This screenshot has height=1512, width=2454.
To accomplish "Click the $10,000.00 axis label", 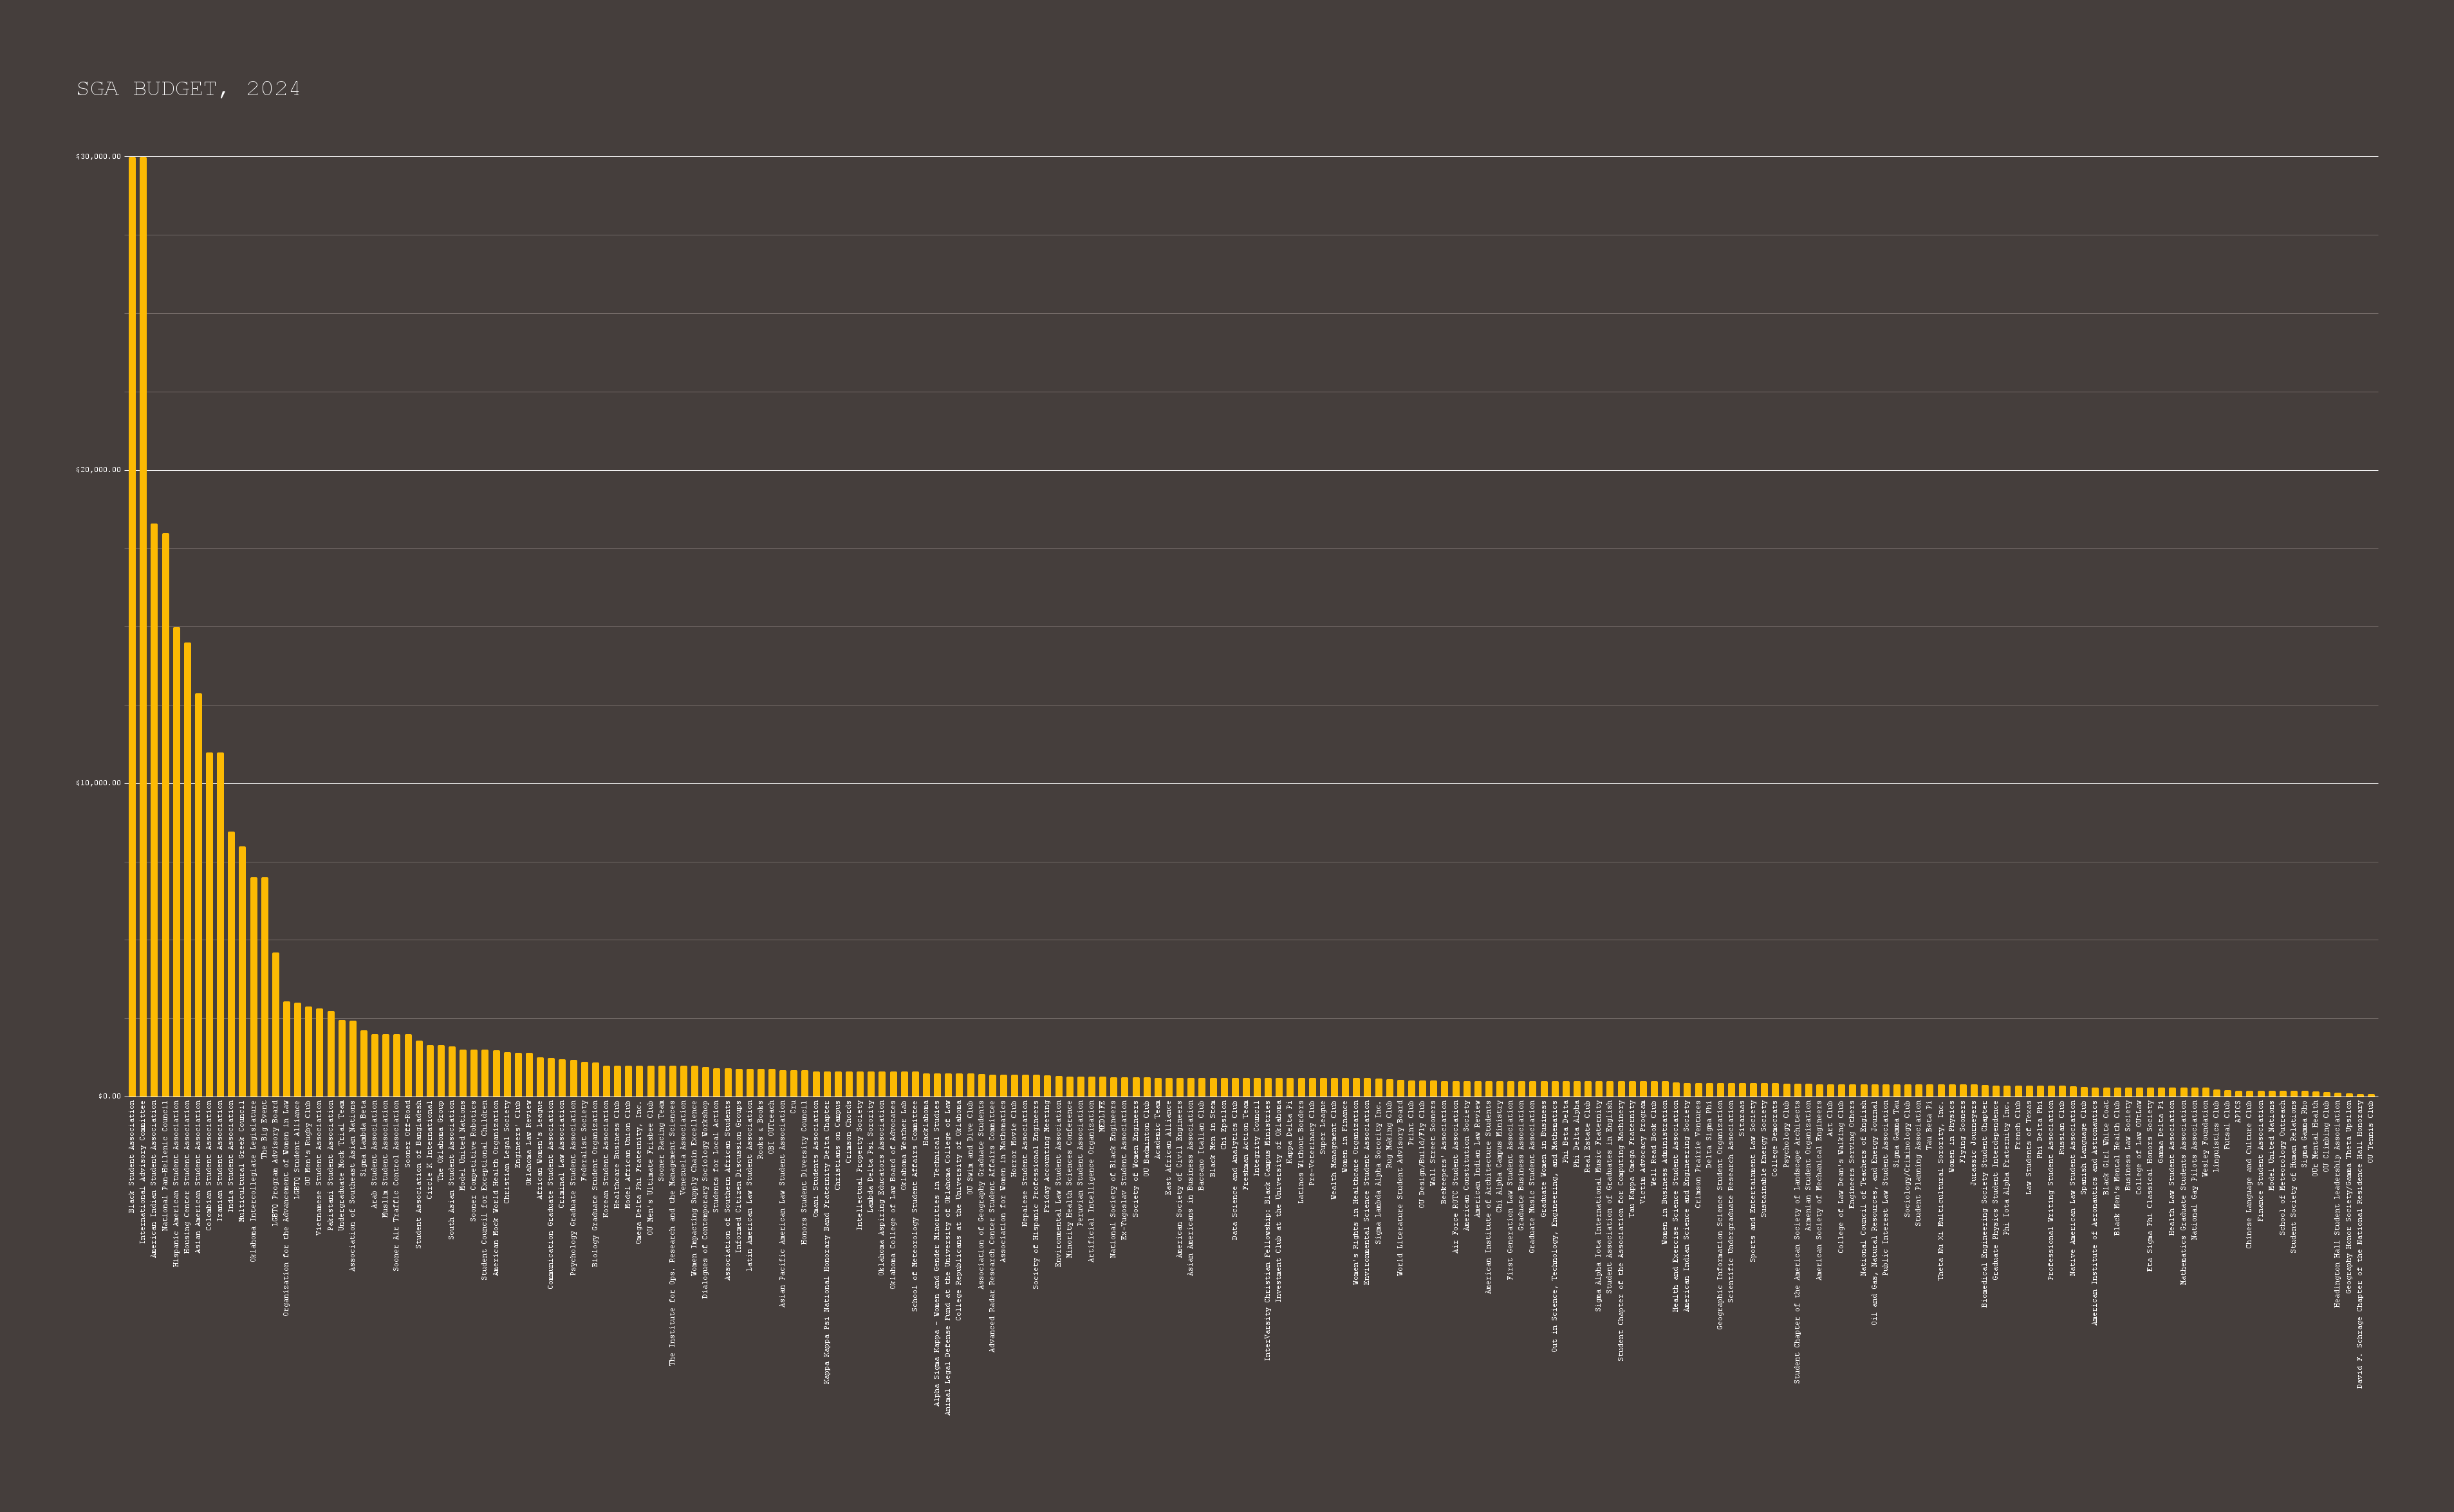I will [x=98, y=783].
